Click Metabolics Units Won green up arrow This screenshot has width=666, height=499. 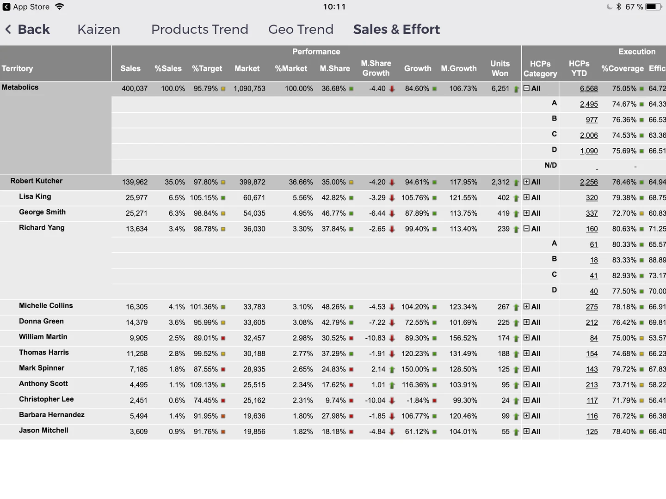pos(516,89)
